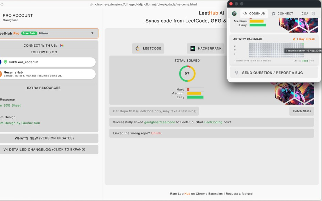Expand V4 Detailed Changelog section

click(x=49, y=149)
